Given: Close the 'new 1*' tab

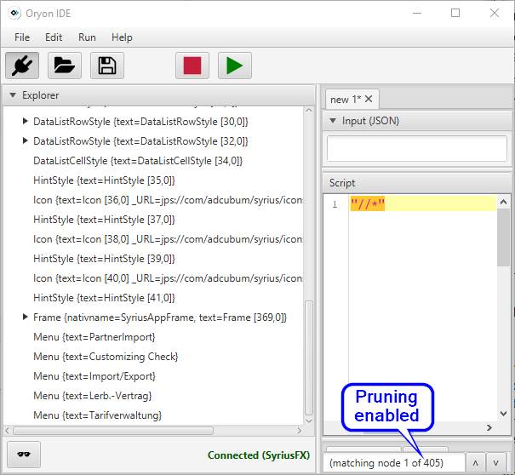Looking at the screenshot, I should pyautogui.click(x=369, y=99).
